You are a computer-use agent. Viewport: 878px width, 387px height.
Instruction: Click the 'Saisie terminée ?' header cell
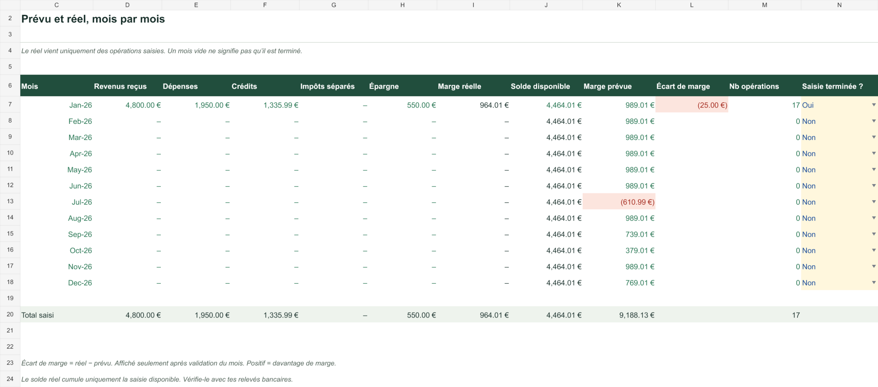tap(839, 86)
